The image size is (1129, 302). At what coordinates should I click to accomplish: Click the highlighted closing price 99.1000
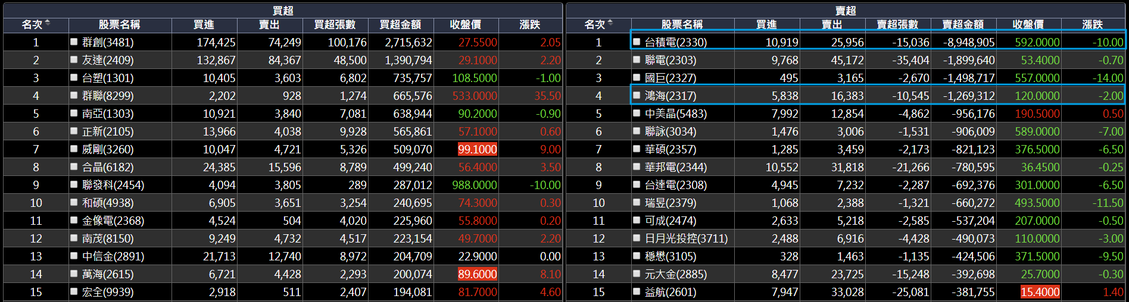478,149
